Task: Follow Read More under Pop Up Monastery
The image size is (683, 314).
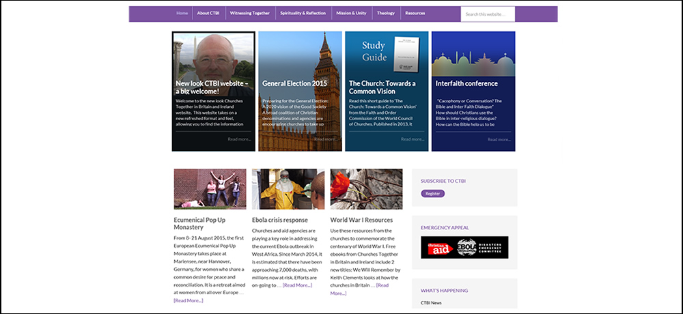Action: [189, 300]
